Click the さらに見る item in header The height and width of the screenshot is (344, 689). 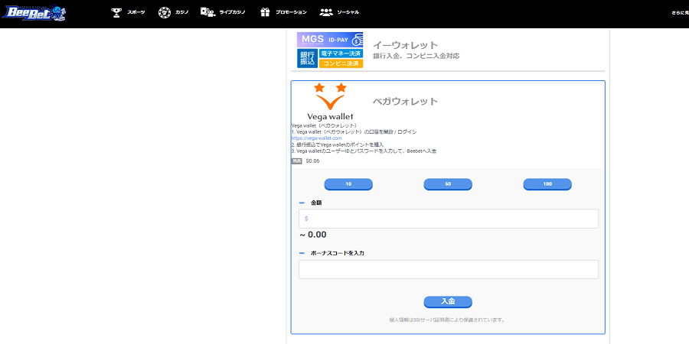681,13
